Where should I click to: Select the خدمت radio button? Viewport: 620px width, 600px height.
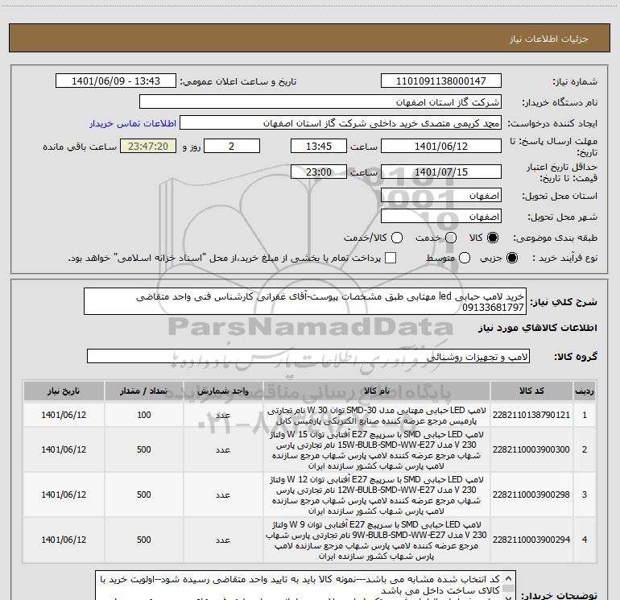pyautogui.click(x=451, y=238)
